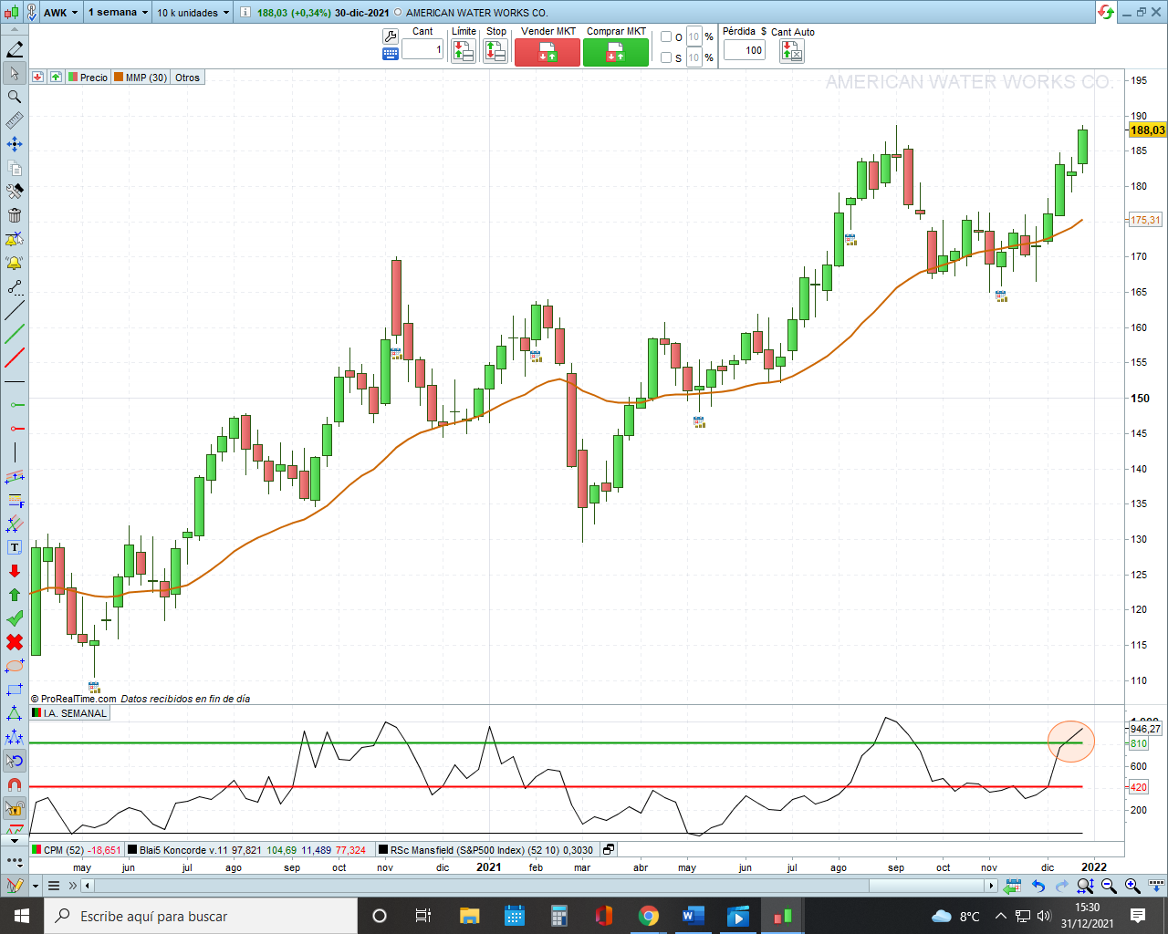Open the Precio settings tab
1168x934 pixels.
pos(88,78)
